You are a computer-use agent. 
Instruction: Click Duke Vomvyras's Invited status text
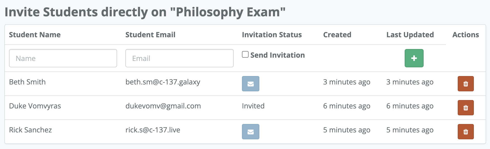point(253,106)
